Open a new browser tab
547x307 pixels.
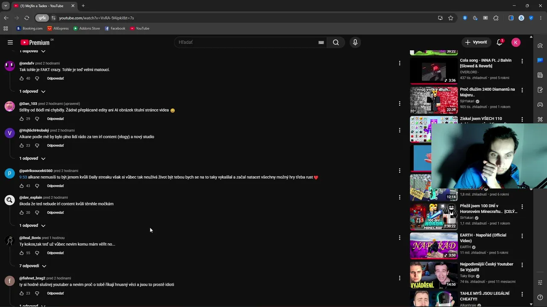[x=83, y=6]
